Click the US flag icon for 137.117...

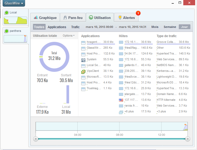(121, 100)
